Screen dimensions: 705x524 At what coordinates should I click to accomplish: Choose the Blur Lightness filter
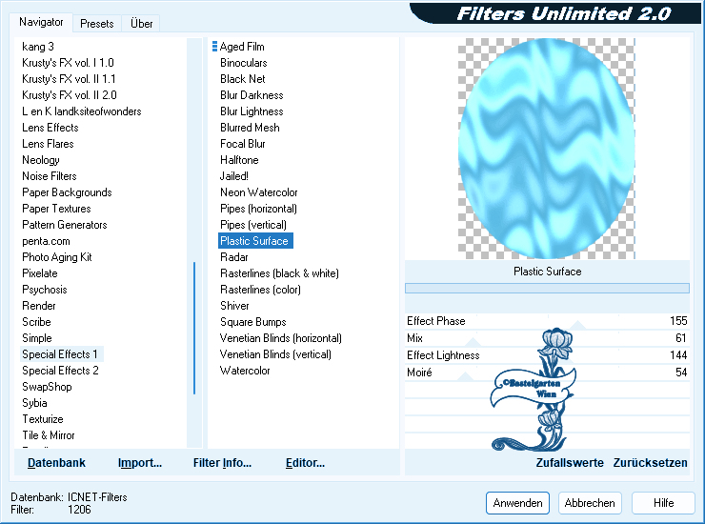[252, 111]
